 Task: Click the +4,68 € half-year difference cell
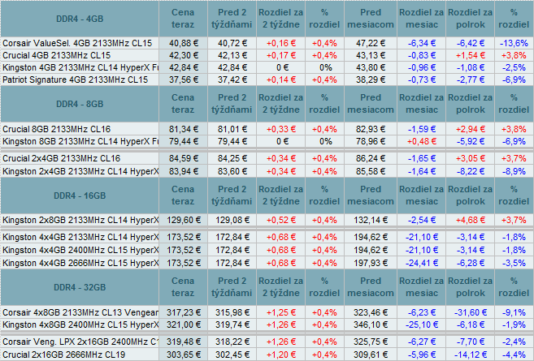471,221
